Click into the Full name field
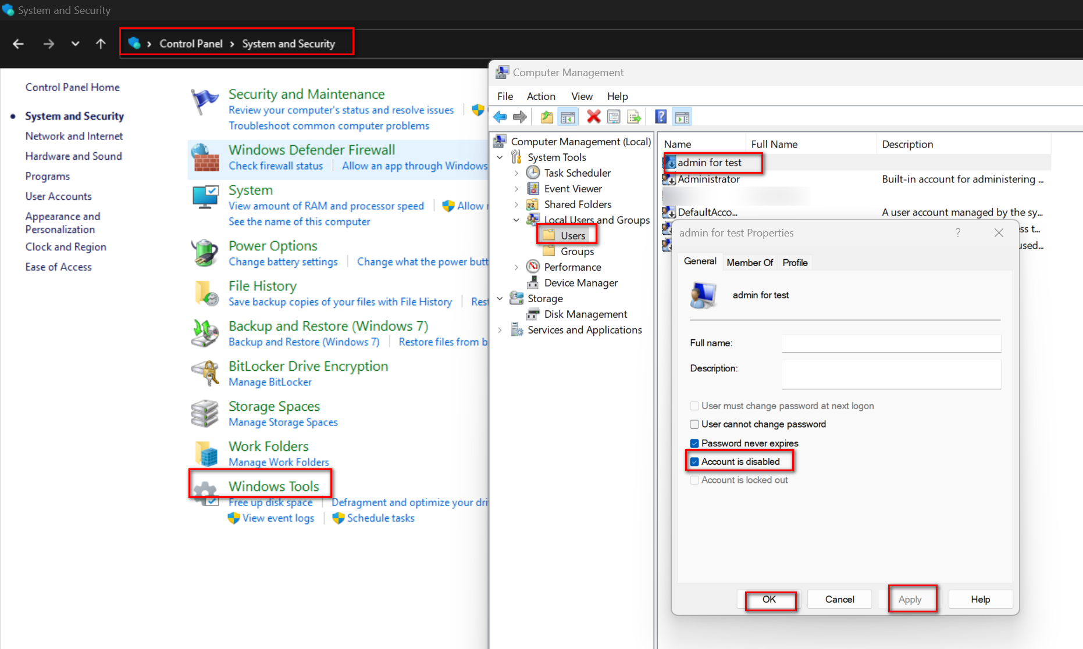The image size is (1083, 649). point(891,343)
